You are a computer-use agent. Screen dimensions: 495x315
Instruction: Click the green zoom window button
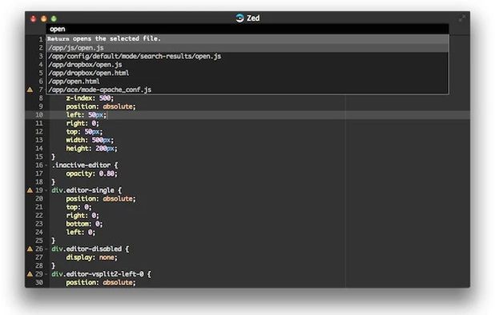click(54, 18)
